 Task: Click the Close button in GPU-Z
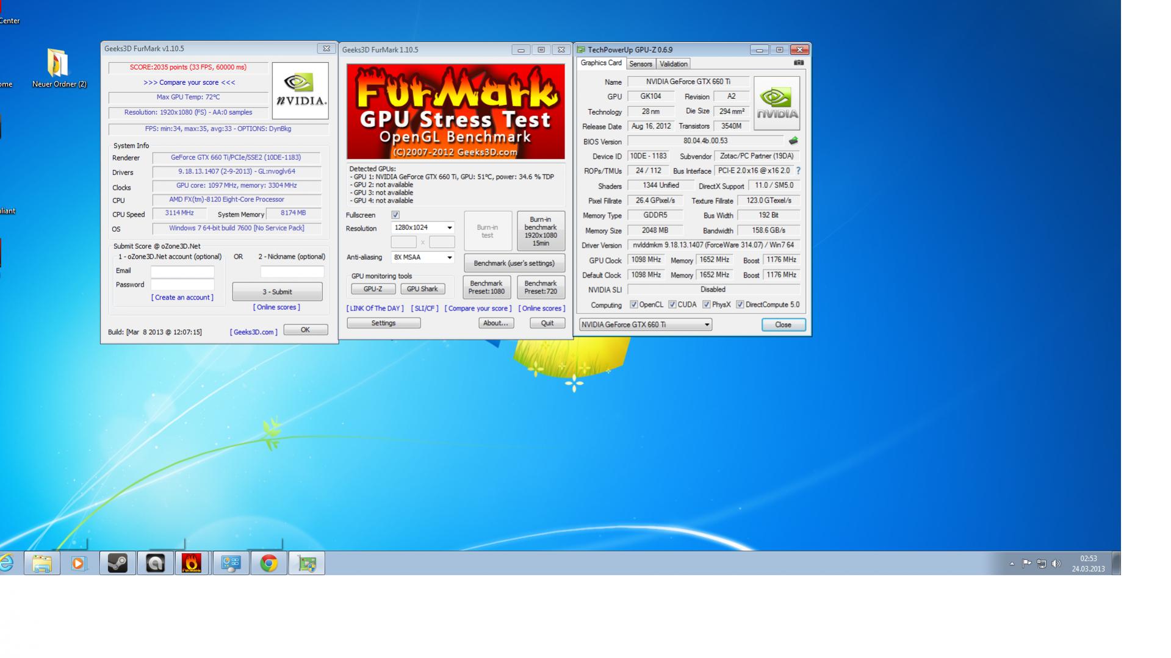coord(784,325)
